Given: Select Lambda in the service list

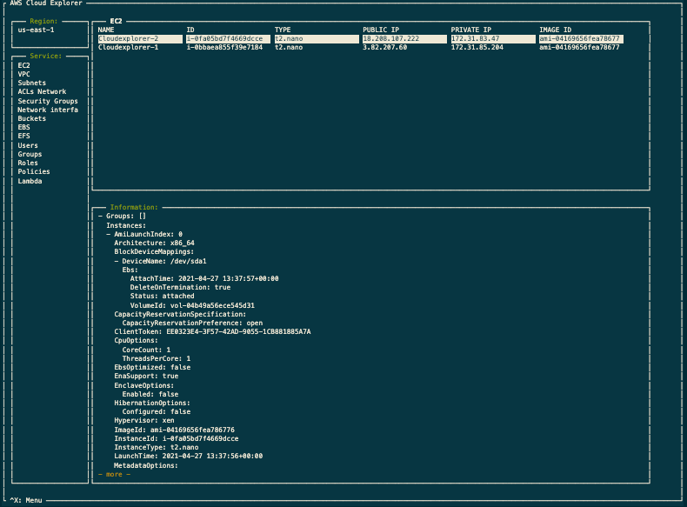Looking at the screenshot, I should pyautogui.click(x=30, y=181).
